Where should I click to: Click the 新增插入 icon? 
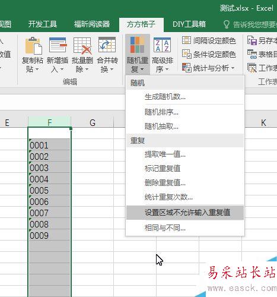58,45
